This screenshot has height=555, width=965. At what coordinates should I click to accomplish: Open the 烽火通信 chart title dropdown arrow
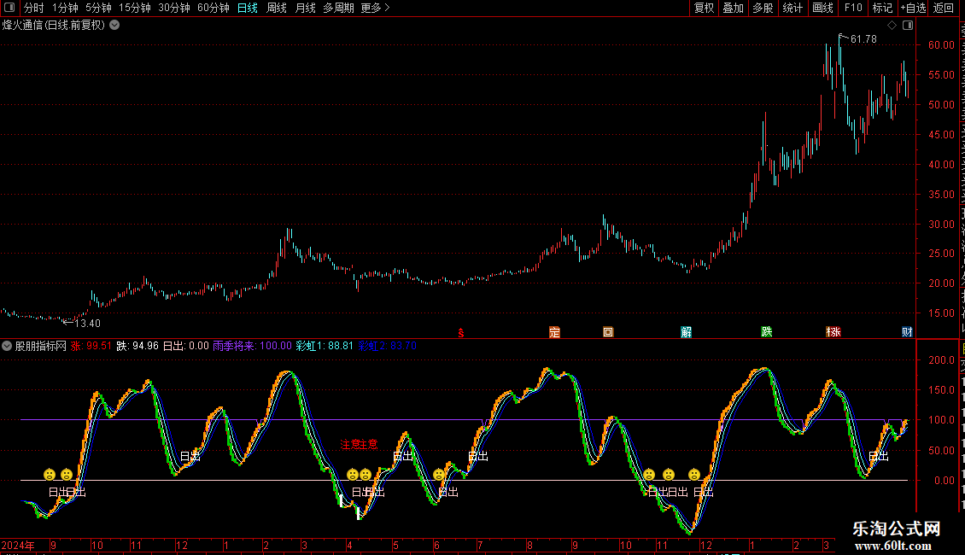pos(114,26)
